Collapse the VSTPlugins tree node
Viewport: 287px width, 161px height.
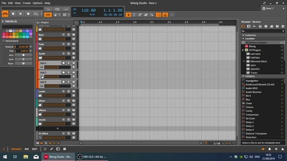point(243,50)
